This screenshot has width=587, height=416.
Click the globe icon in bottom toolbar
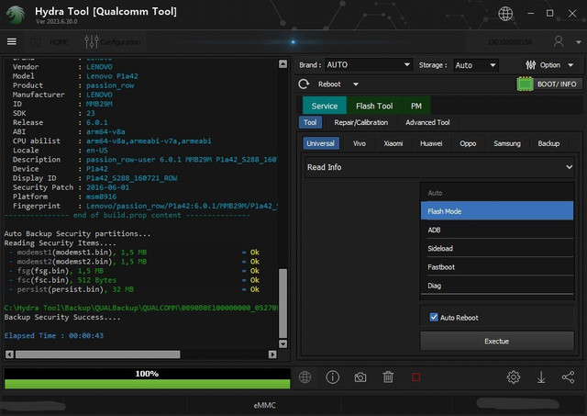(305, 377)
